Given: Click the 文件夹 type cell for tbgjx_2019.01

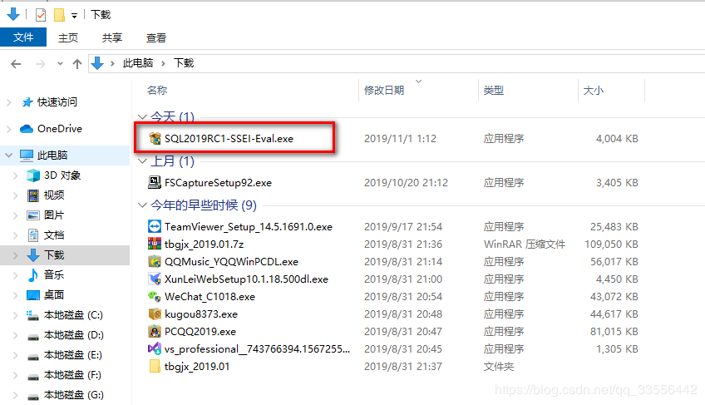Looking at the screenshot, I should pyautogui.click(x=499, y=367).
